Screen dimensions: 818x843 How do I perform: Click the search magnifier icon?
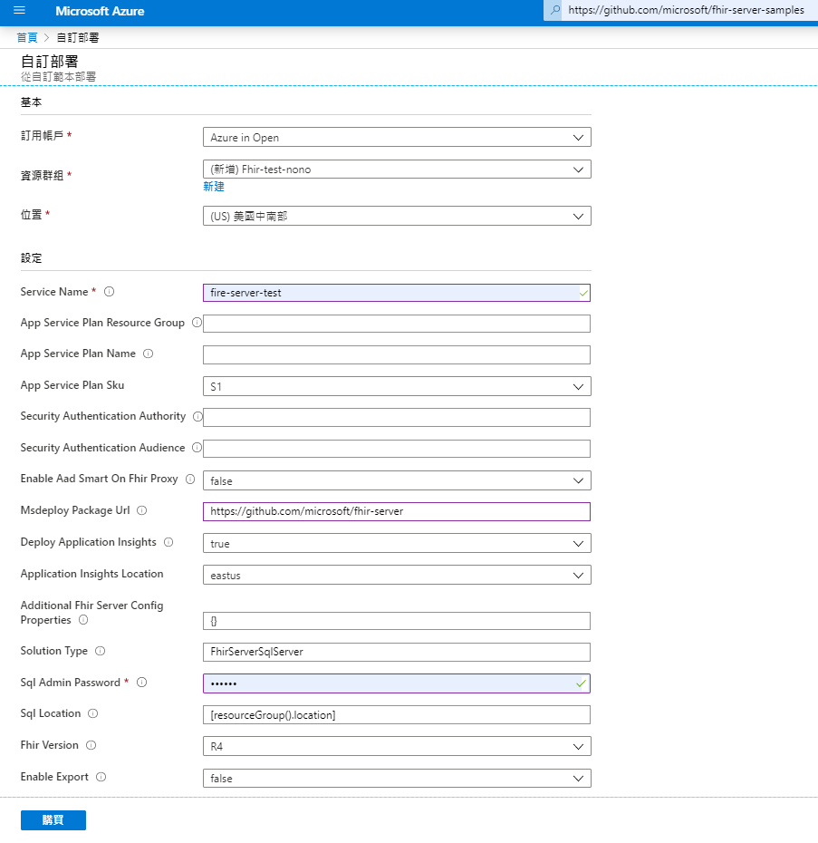click(x=555, y=10)
